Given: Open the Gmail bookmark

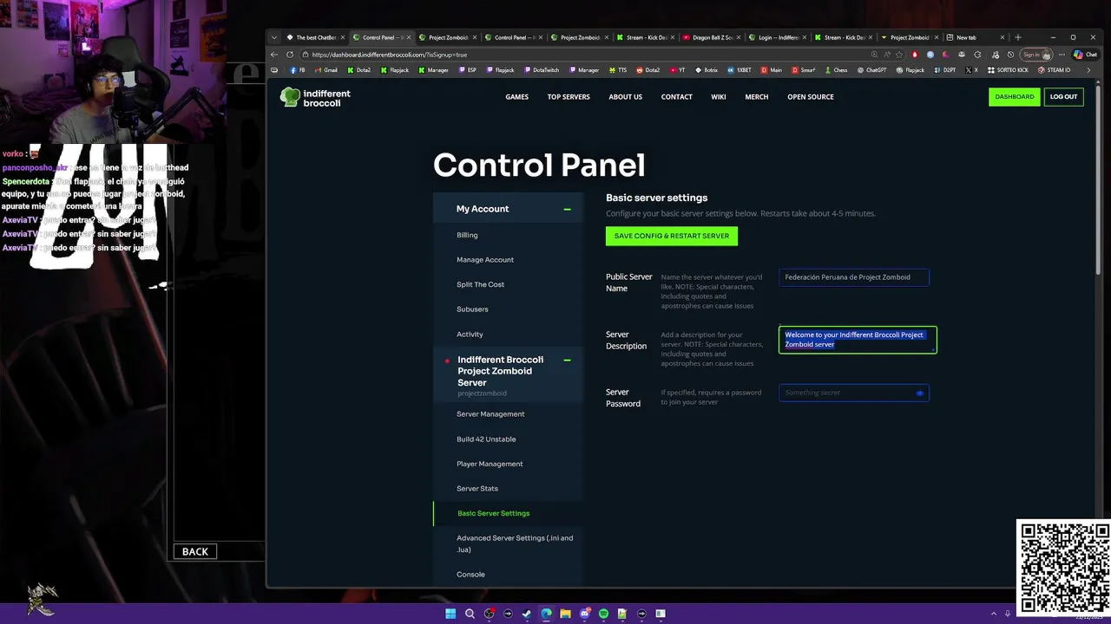Looking at the screenshot, I should tap(325, 70).
